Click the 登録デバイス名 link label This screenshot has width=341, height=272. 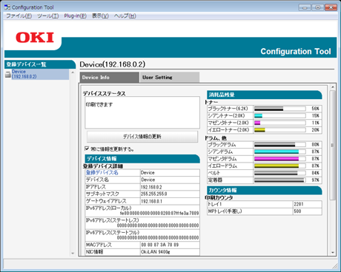(x=102, y=172)
